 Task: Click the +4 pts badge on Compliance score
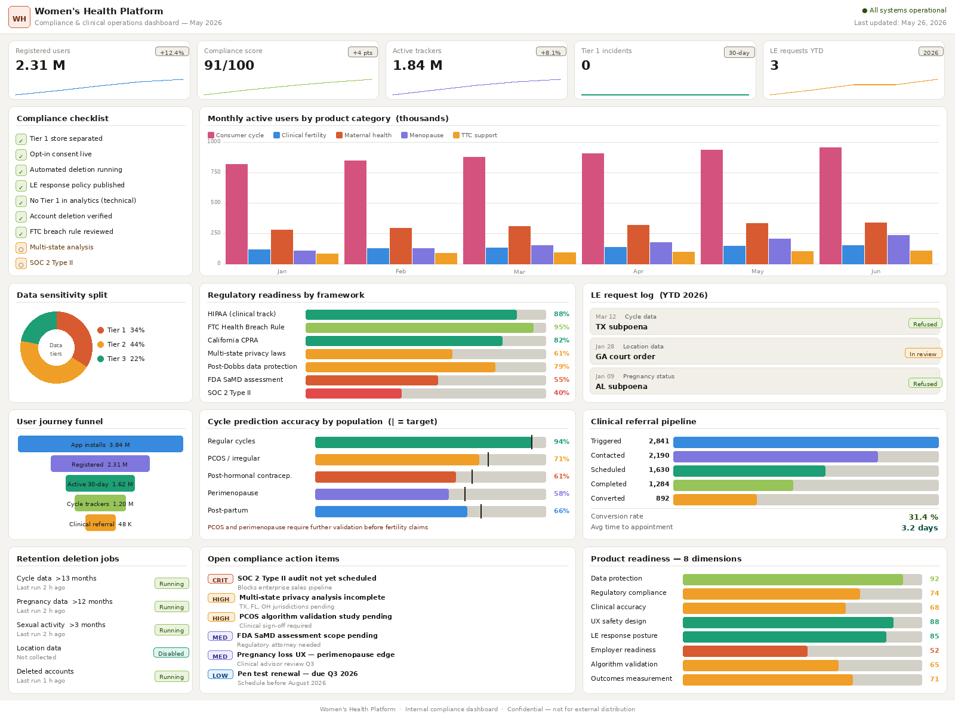pos(363,52)
